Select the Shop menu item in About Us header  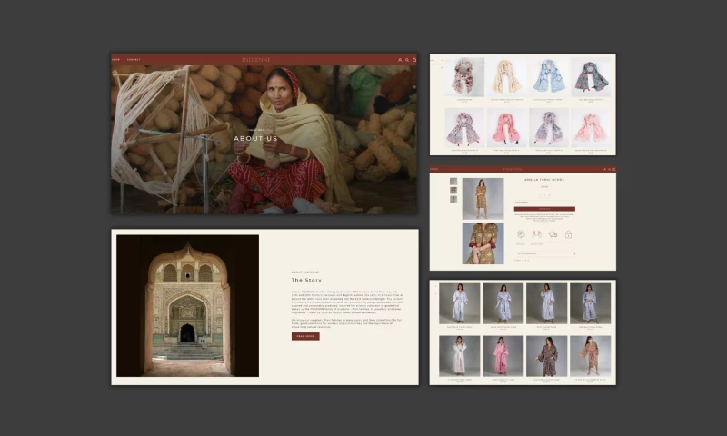click(x=116, y=60)
